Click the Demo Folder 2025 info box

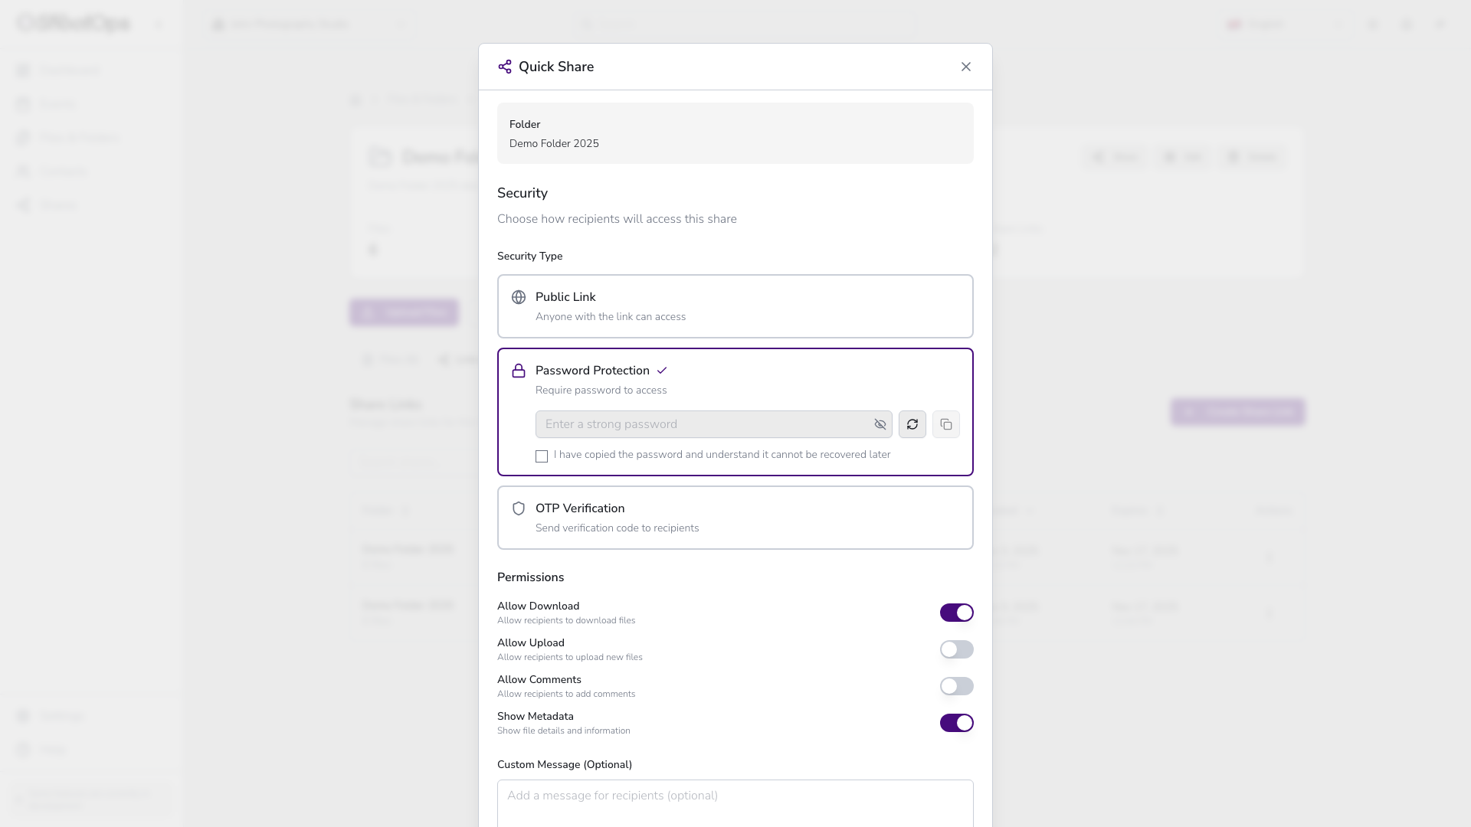pyautogui.click(x=735, y=133)
